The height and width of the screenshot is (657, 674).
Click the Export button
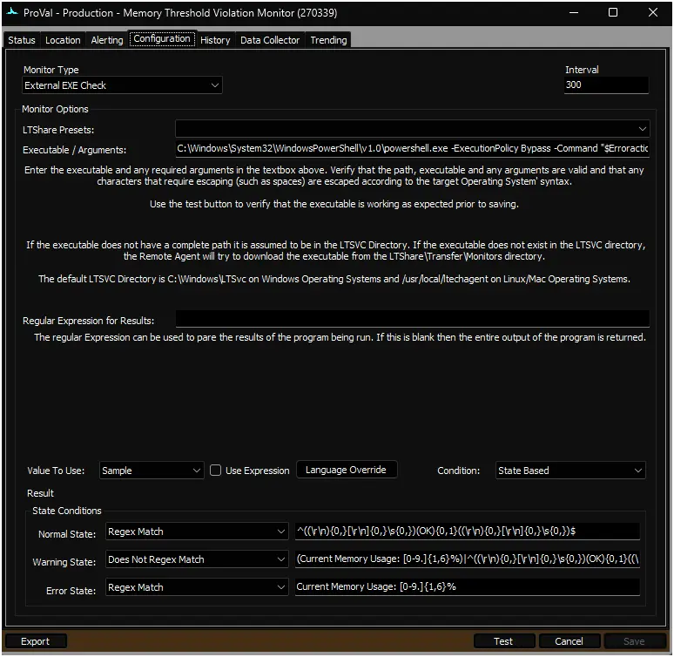36,641
